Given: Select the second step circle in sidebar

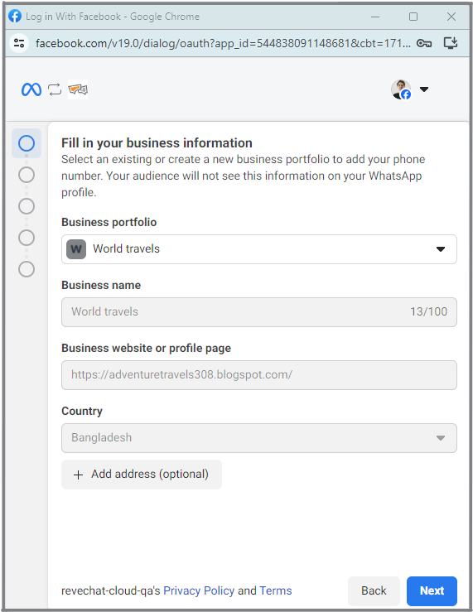Looking at the screenshot, I should tap(27, 175).
